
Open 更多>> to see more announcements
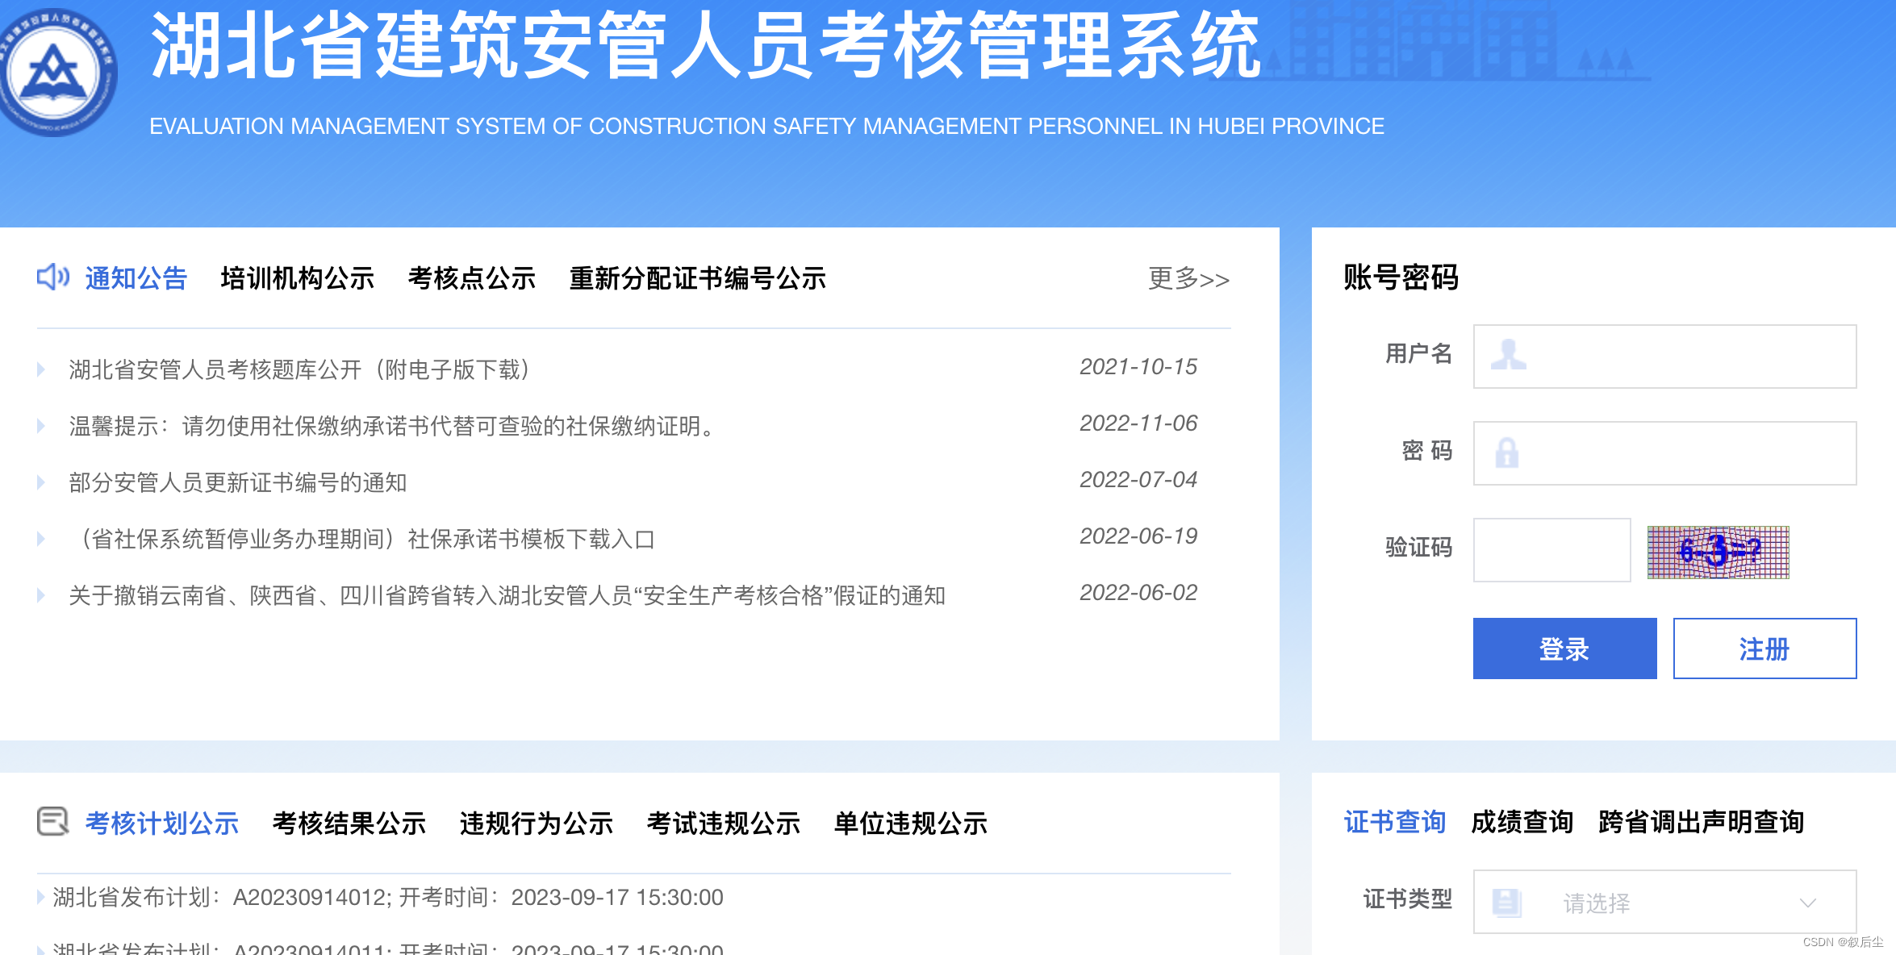tap(1188, 279)
